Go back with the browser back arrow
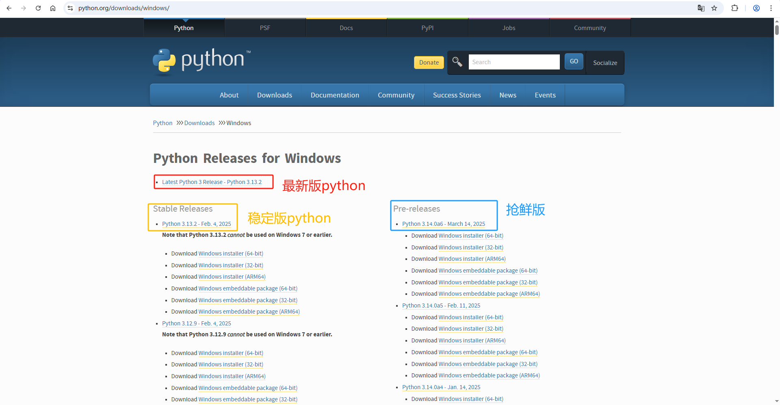Screen dimensions: 780x405 point(9,8)
